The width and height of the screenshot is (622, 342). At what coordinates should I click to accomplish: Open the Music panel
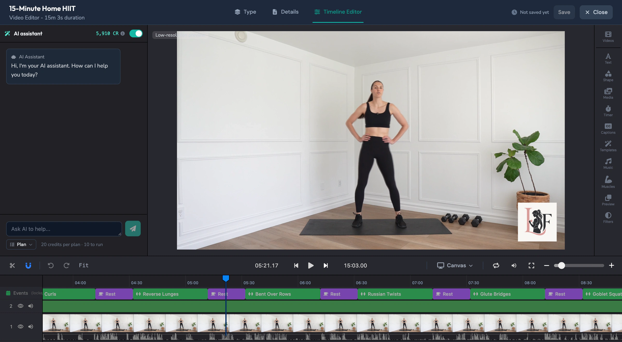608,164
